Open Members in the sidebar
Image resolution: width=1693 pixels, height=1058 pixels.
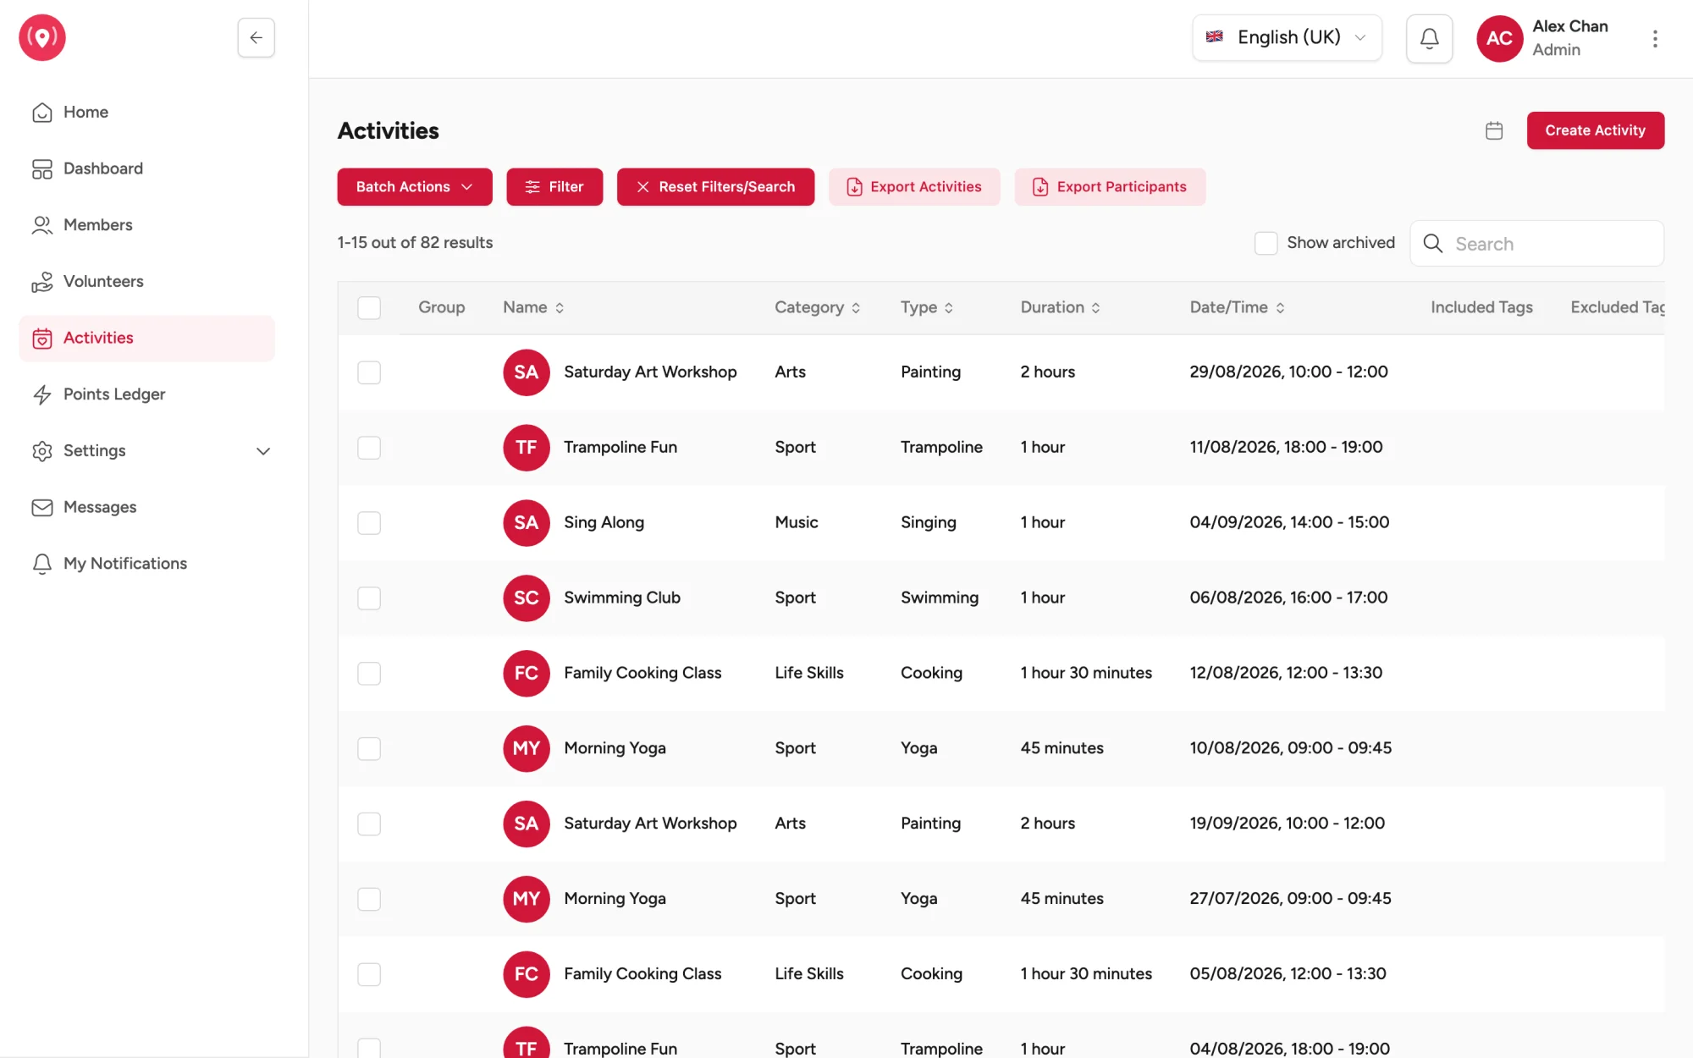point(147,225)
